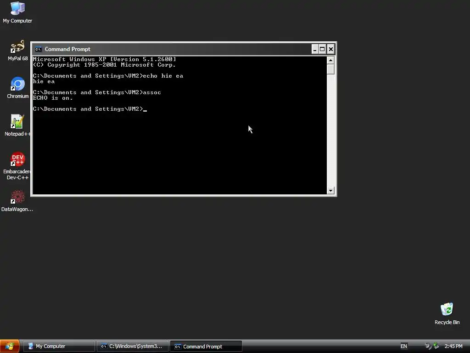Click the 'assoc' command line
Image resolution: width=470 pixels, height=353 pixels.
97,92
